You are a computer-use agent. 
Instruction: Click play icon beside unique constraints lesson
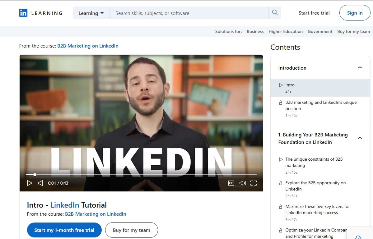281,159
